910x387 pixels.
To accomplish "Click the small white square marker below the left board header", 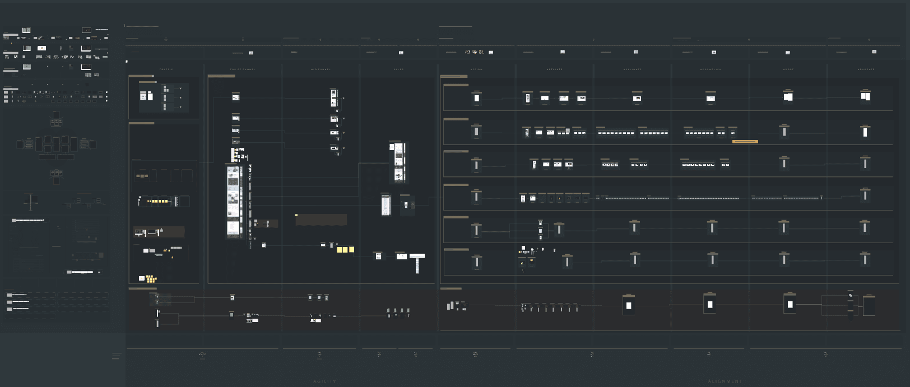I will tap(127, 61).
